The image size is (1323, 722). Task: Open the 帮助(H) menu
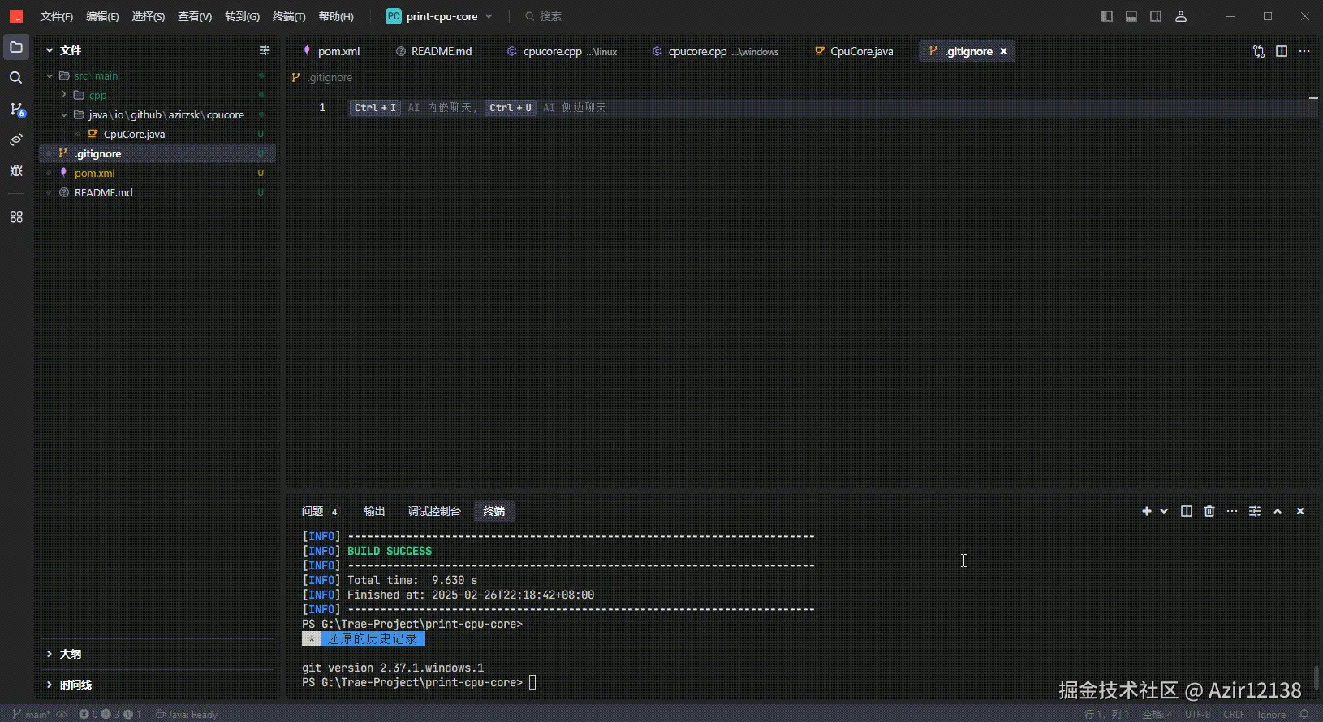[x=336, y=16]
